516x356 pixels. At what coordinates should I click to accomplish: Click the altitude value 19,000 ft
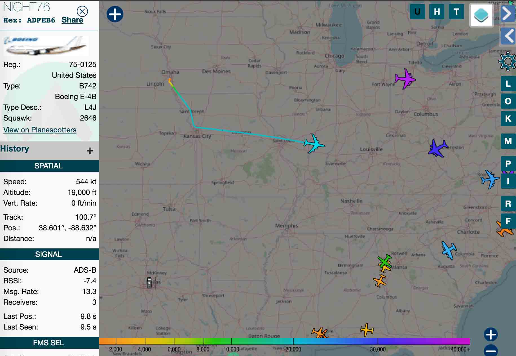point(82,192)
